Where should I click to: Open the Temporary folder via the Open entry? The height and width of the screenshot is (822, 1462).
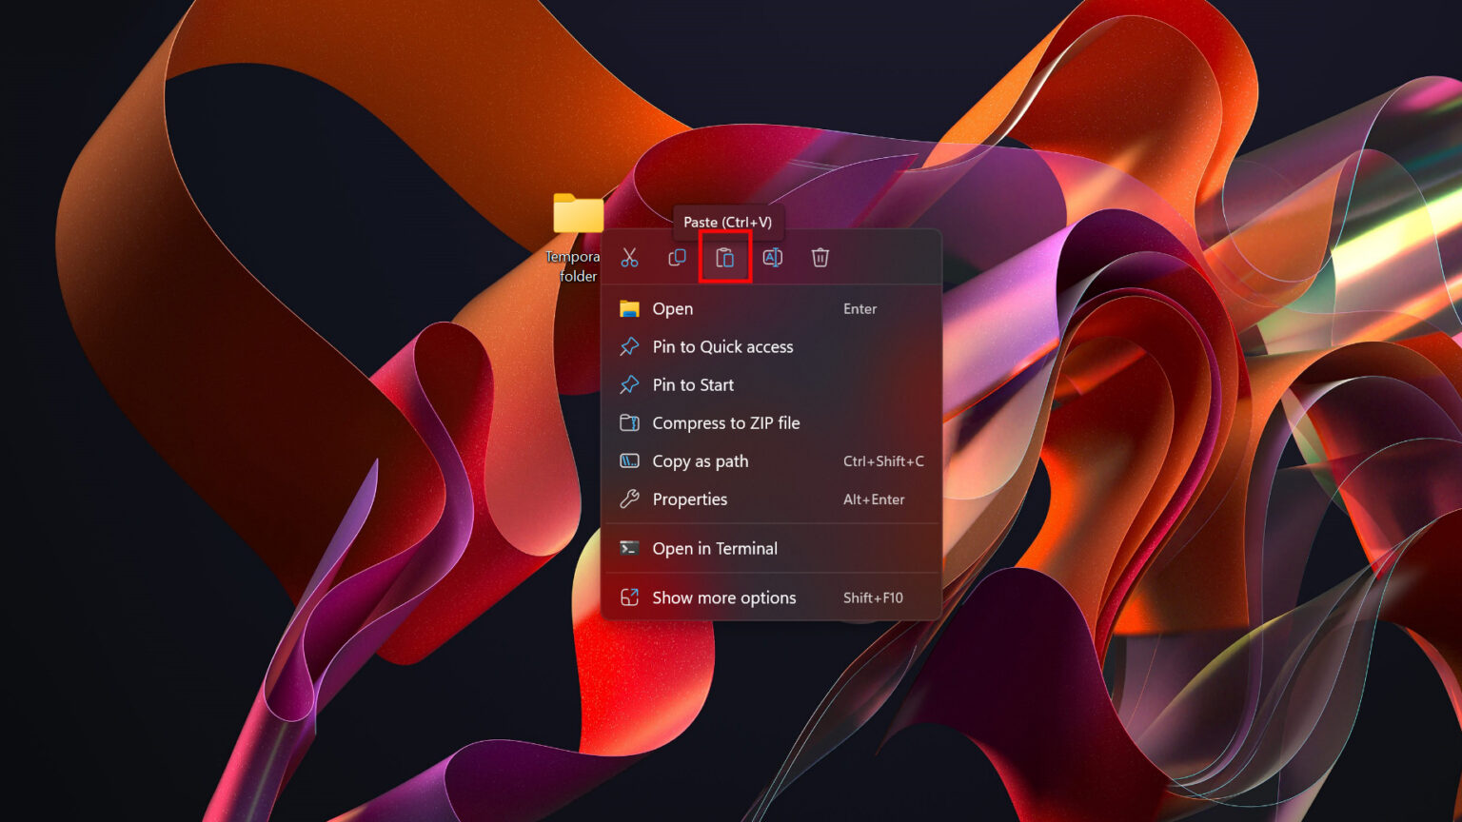point(672,308)
